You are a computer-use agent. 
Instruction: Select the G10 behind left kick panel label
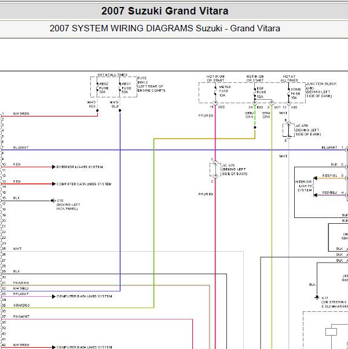point(68,205)
